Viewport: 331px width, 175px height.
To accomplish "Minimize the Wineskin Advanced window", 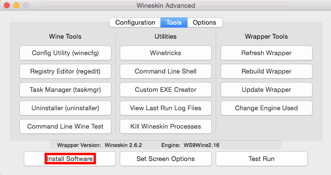I will (16, 5).
